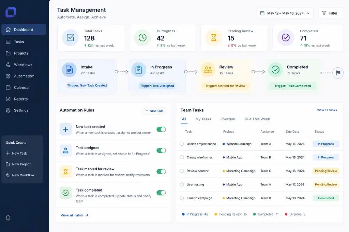Click Trigger: New Task Created tag
Image resolution: width=349 pixels, height=232 pixels.
[x=87, y=85]
